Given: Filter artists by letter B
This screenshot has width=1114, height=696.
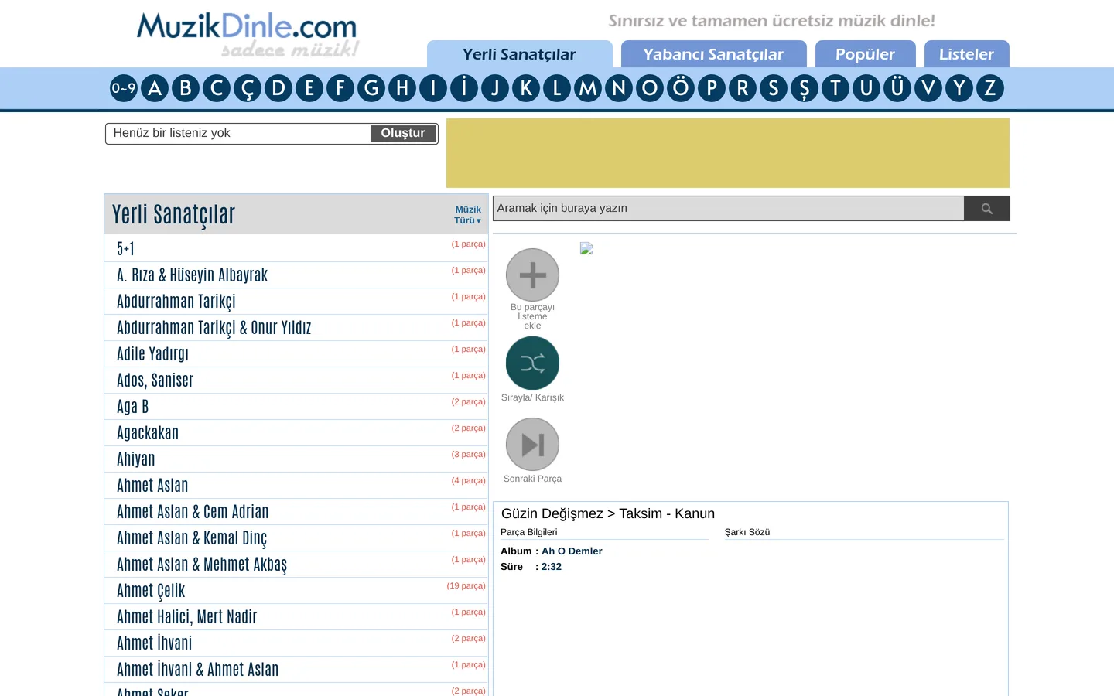Looking at the screenshot, I should pos(186,88).
